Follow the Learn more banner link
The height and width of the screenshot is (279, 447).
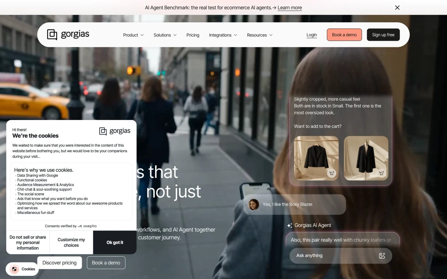click(290, 8)
